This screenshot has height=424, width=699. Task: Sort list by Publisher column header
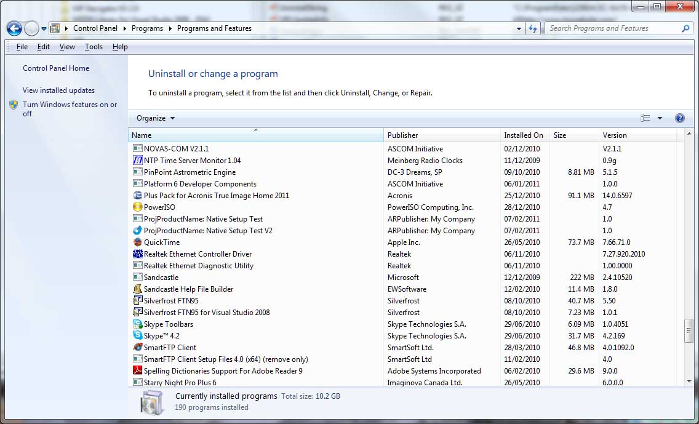point(442,135)
